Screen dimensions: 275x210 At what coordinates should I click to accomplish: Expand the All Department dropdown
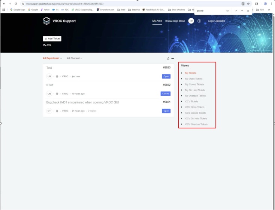click(x=52, y=58)
